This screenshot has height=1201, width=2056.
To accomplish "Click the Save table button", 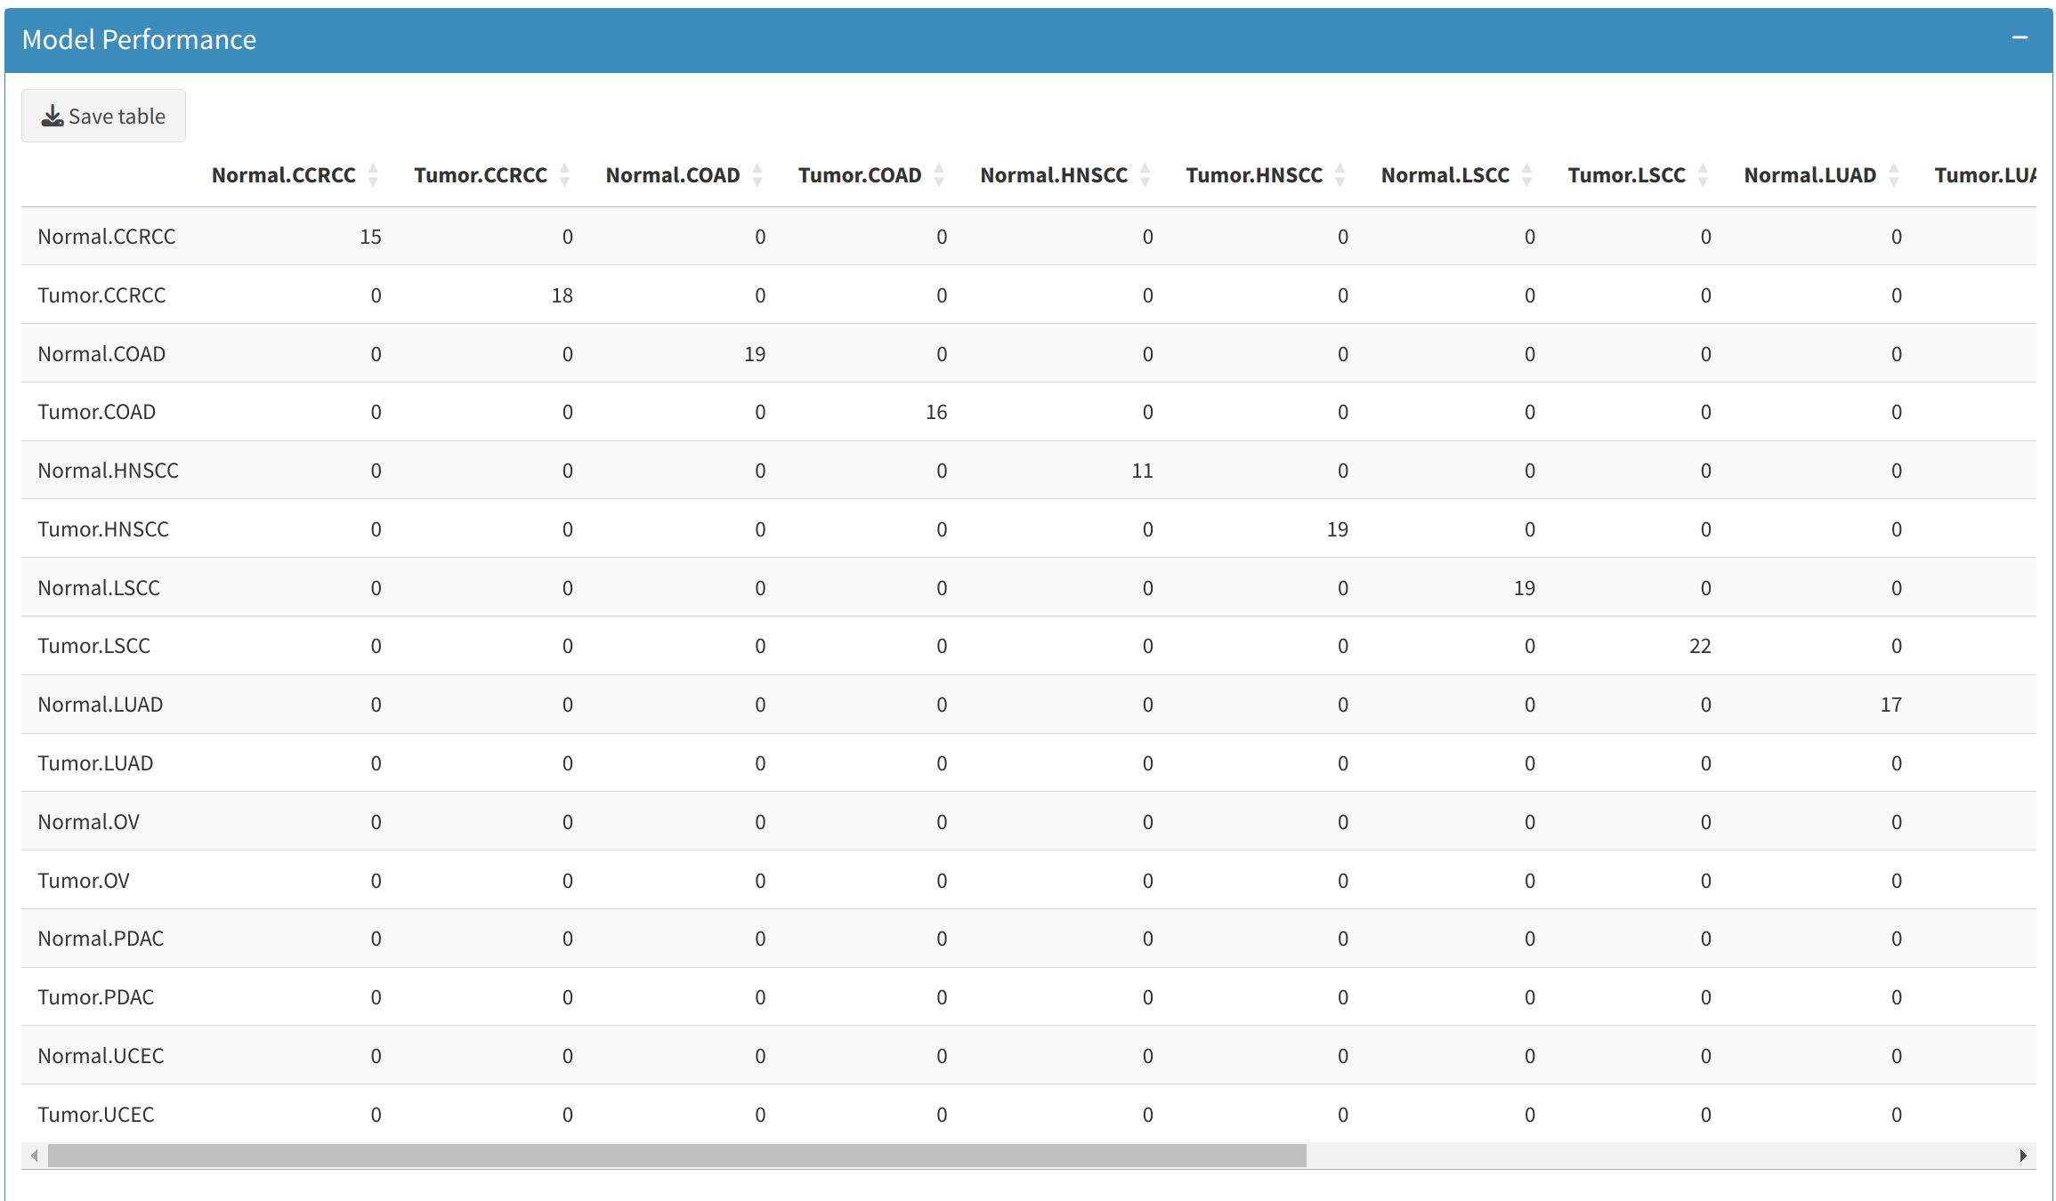I will coord(104,116).
